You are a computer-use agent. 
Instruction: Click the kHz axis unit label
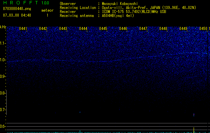[x=3, y=27]
